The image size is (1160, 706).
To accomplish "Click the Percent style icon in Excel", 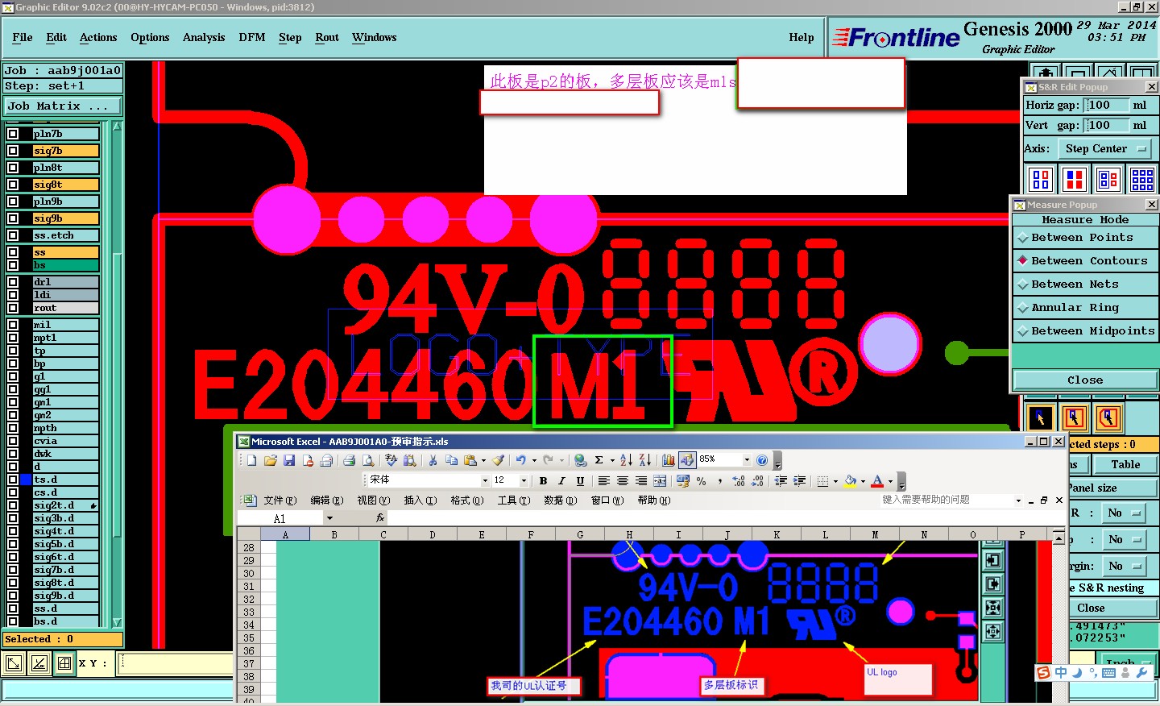I will [701, 481].
